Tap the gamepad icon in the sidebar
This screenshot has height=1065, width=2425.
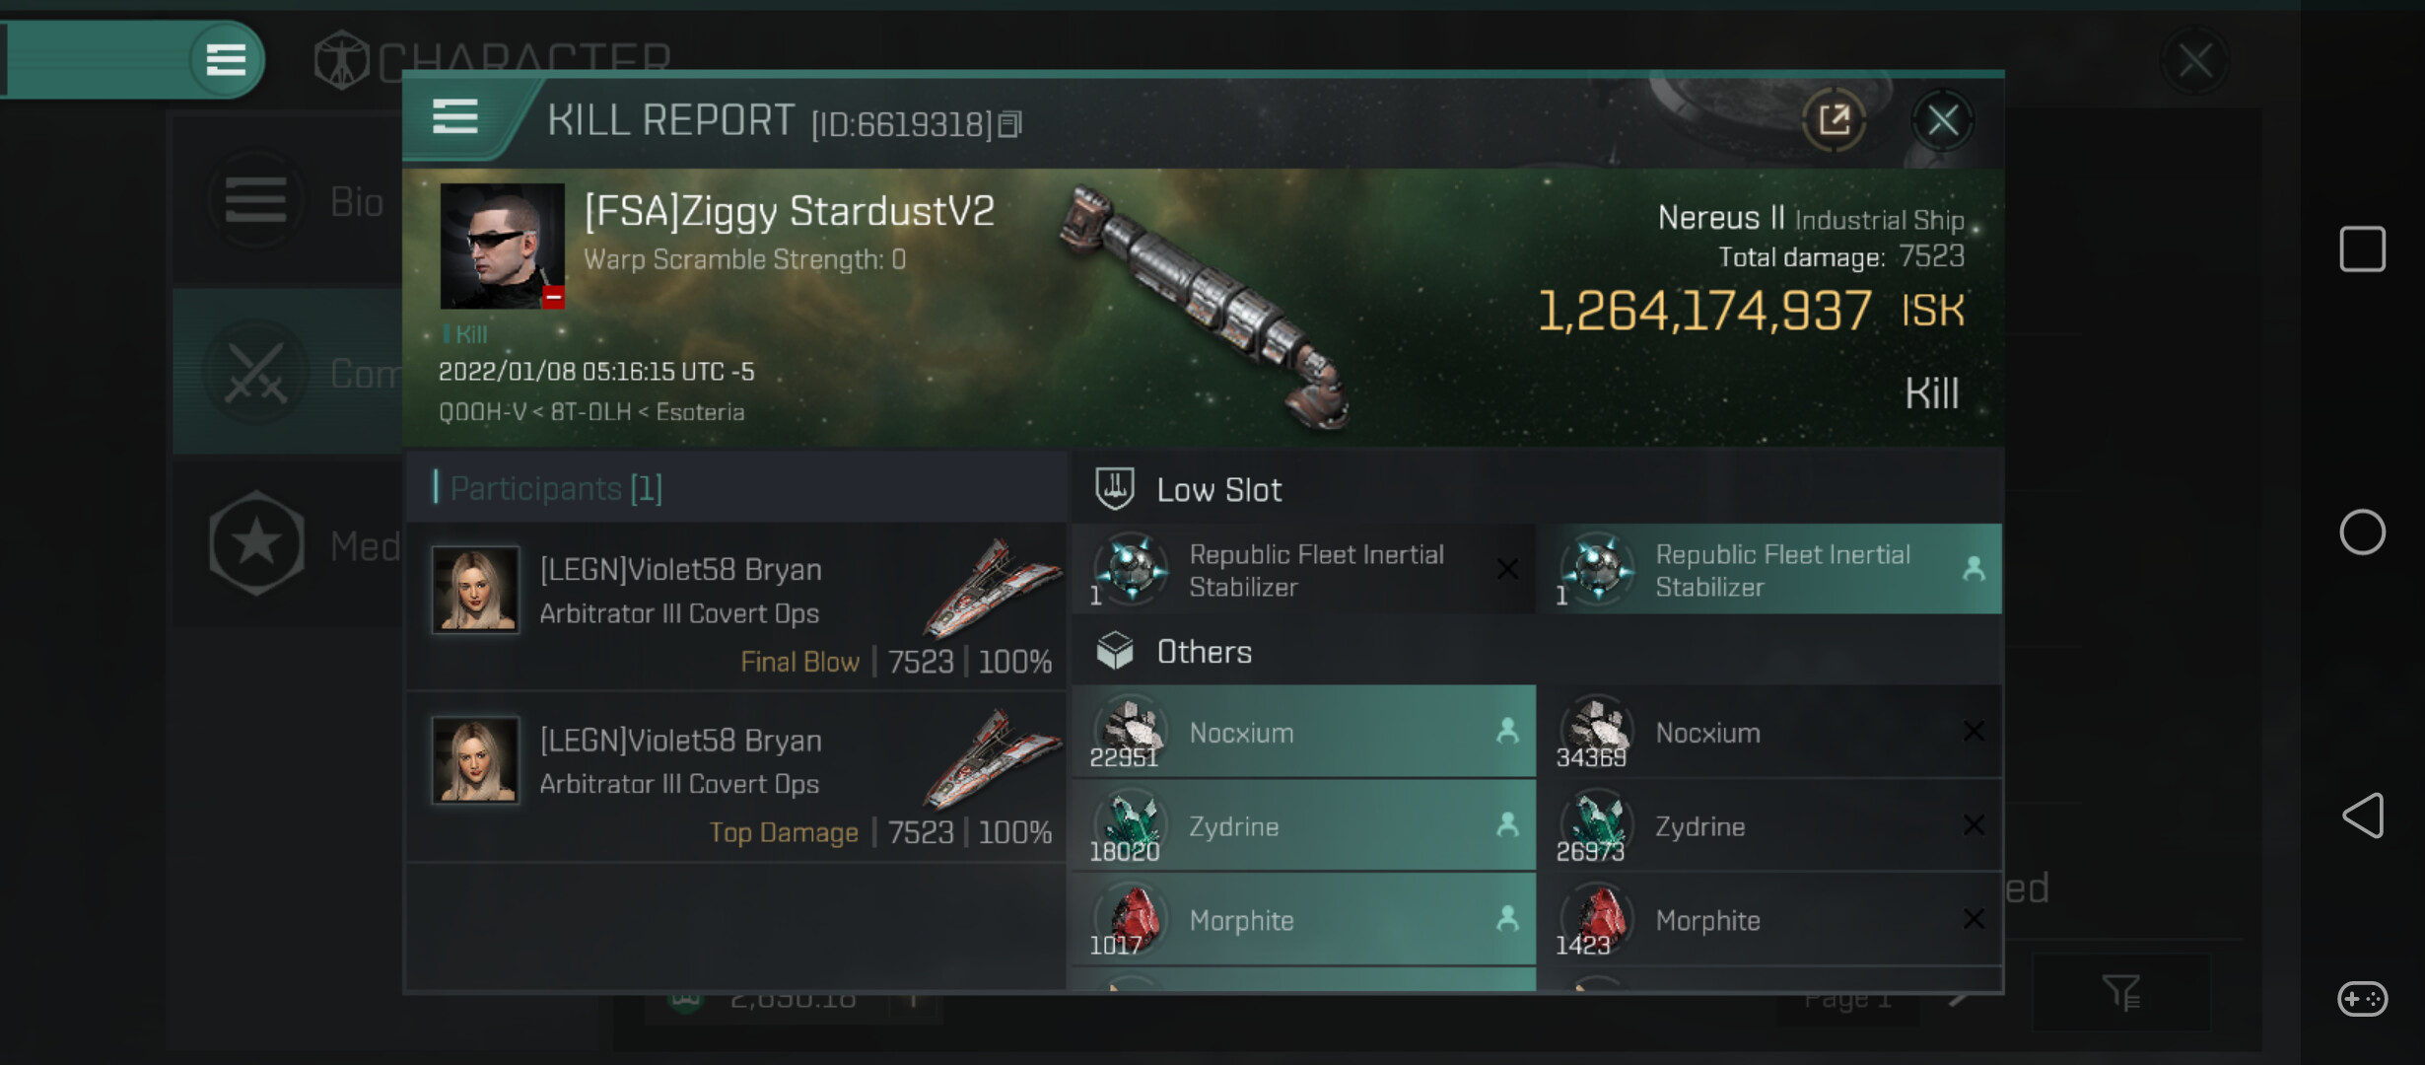point(2362,999)
